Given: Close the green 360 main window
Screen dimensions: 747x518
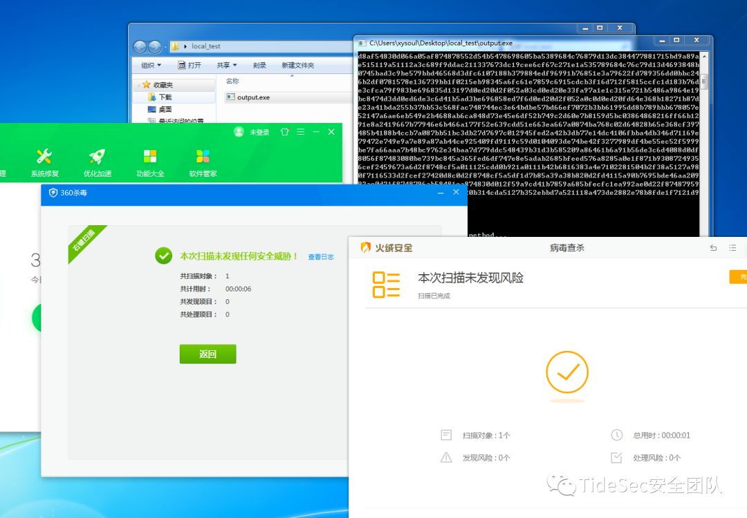Looking at the screenshot, I should pos(331,132).
